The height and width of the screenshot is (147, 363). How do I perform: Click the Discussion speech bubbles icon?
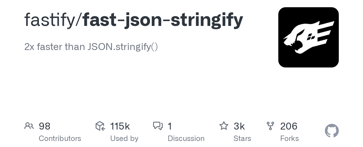158,126
